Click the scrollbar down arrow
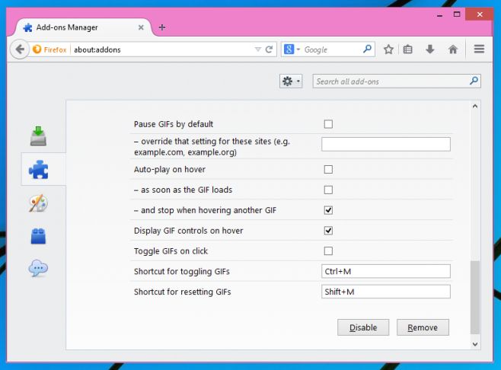The image size is (501, 370). pyautogui.click(x=475, y=344)
